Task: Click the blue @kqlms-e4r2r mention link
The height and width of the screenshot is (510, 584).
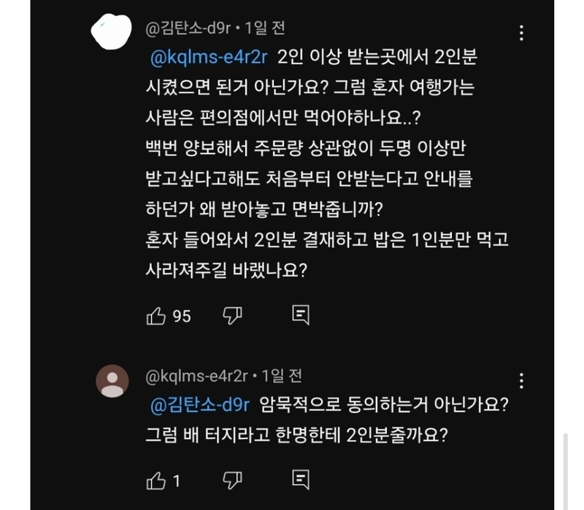Action: tap(209, 58)
